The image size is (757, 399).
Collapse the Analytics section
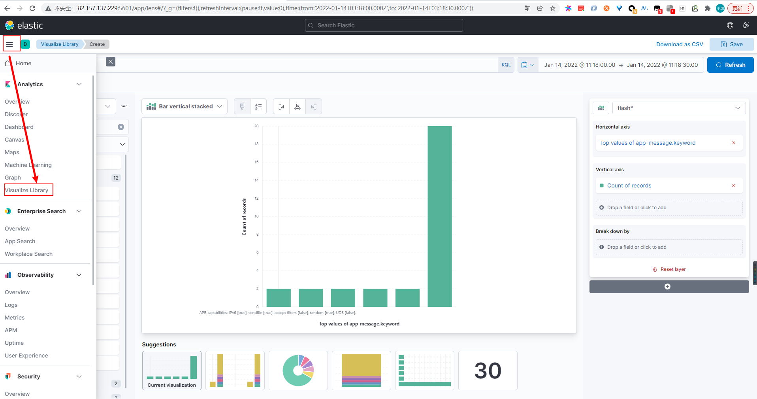(x=79, y=84)
